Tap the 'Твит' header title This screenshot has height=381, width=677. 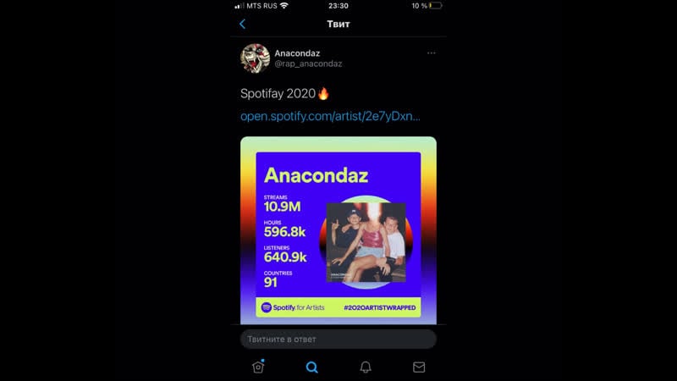[338, 25]
